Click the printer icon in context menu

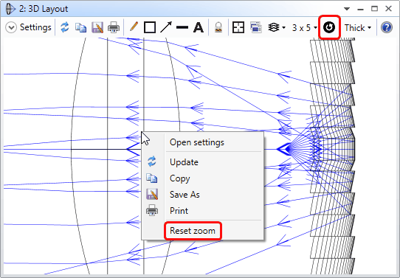[152, 210]
